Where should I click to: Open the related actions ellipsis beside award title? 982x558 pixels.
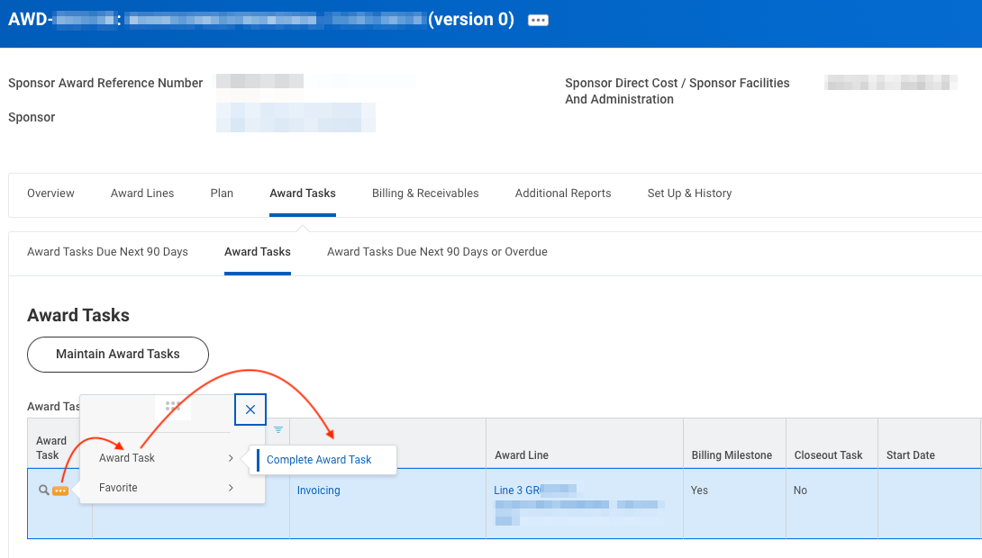(538, 20)
